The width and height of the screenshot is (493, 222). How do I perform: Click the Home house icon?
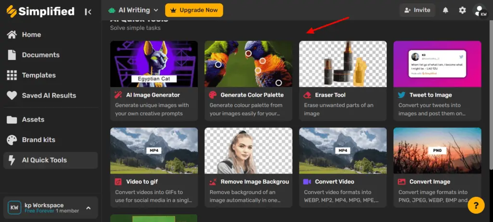12,35
